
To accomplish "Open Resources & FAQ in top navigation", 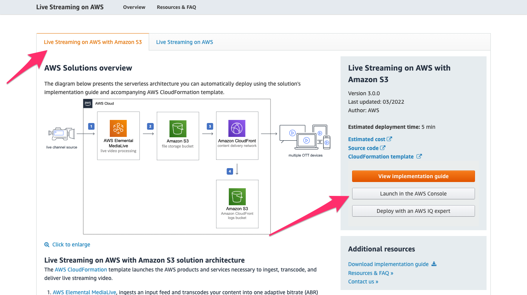I will tap(176, 7).
